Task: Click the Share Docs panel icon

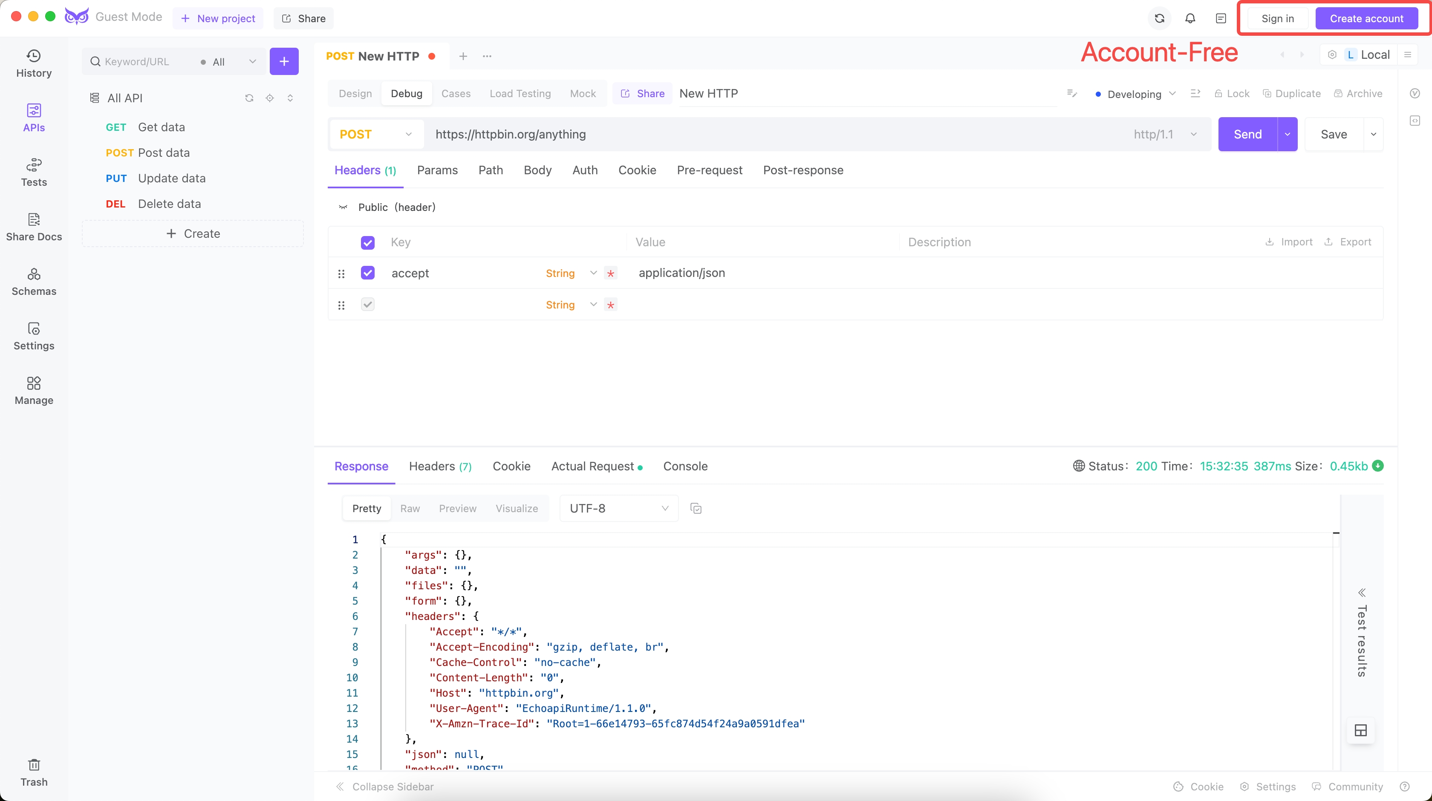Action: (x=33, y=219)
